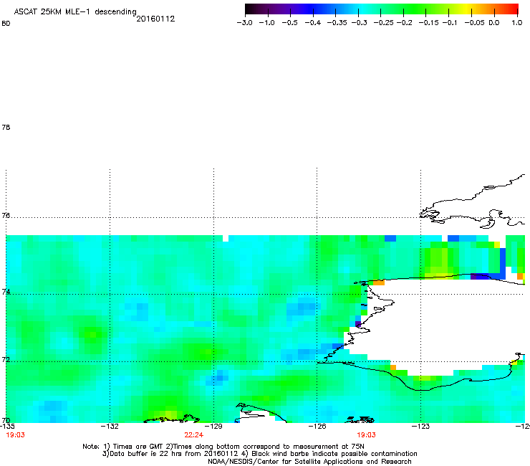Click the longitude label -135
The width and height of the screenshot is (530, 466).
pos(7,426)
